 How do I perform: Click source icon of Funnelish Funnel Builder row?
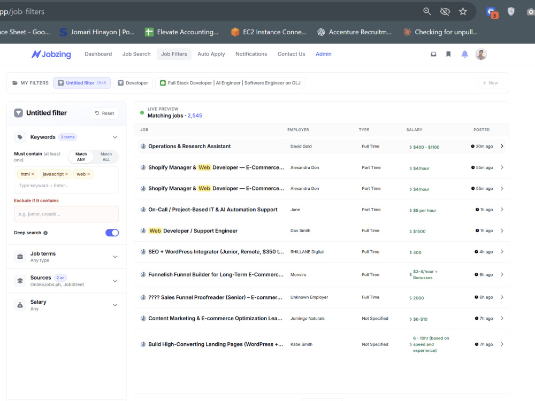click(143, 274)
